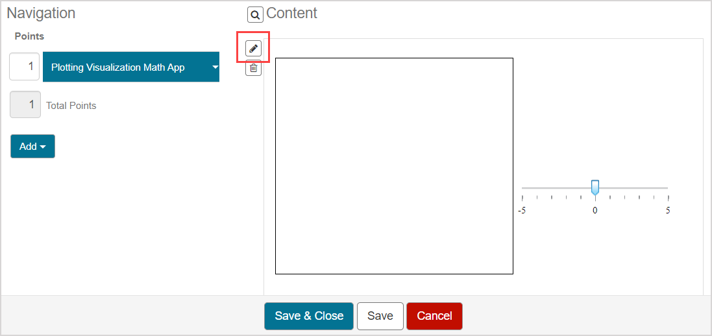Click the magnifier preview icon beside Content
The image size is (712, 336).
pos(255,14)
